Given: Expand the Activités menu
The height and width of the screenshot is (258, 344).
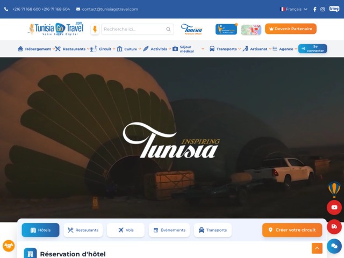Looking at the screenshot, I should tap(157, 49).
